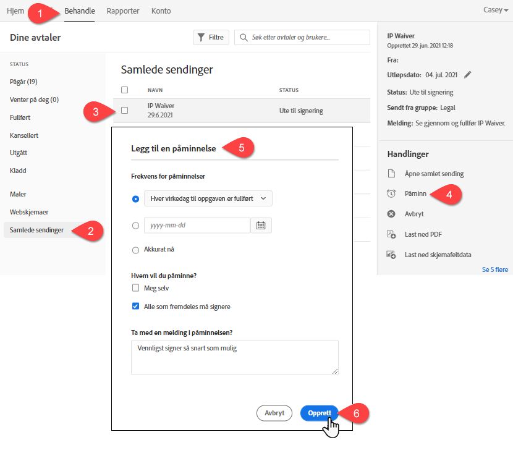Select the recurring frequency radio button
Screen dimensions: 513x466
point(135,198)
